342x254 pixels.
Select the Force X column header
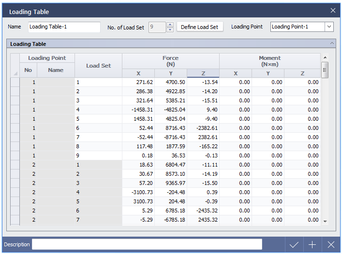pyautogui.click(x=138, y=73)
